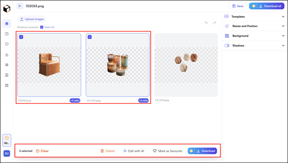The width and height of the screenshot is (288, 163).
Task: Click the credits coin box in sidebar
Action: (7, 140)
